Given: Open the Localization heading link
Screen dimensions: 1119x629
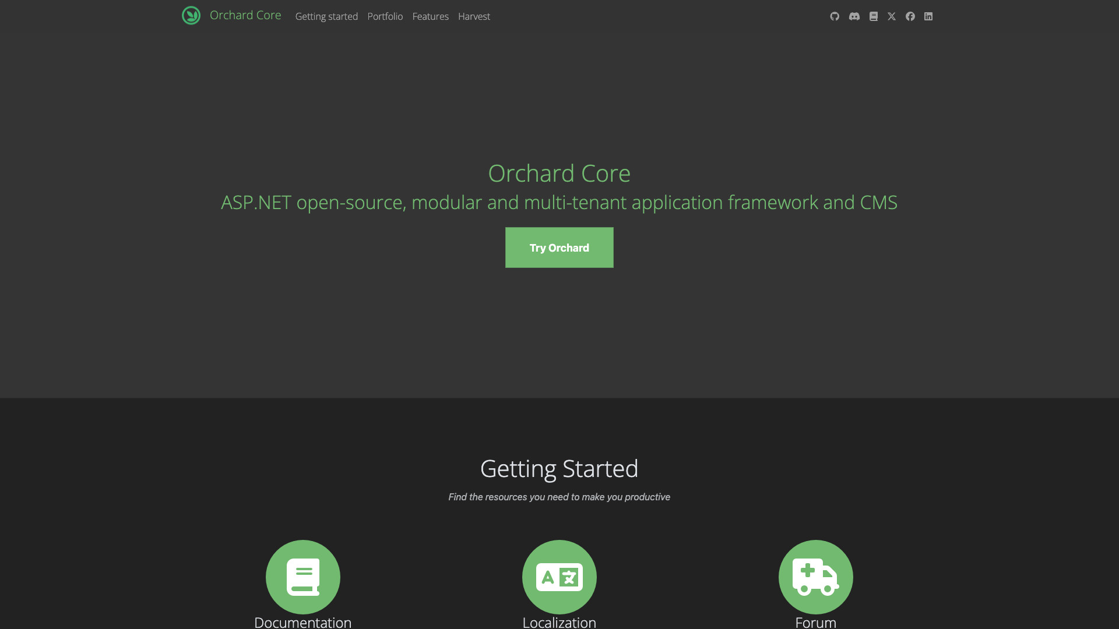Looking at the screenshot, I should [x=559, y=622].
